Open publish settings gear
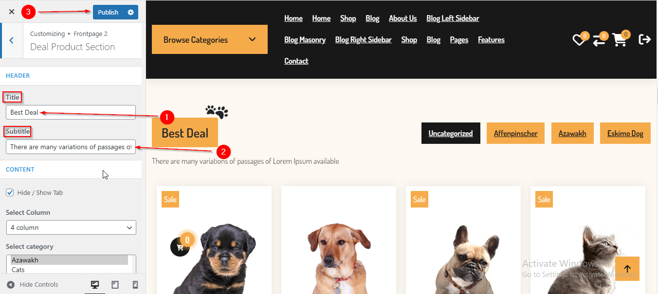The height and width of the screenshot is (294, 658). pyautogui.click(x=130, y=12)
